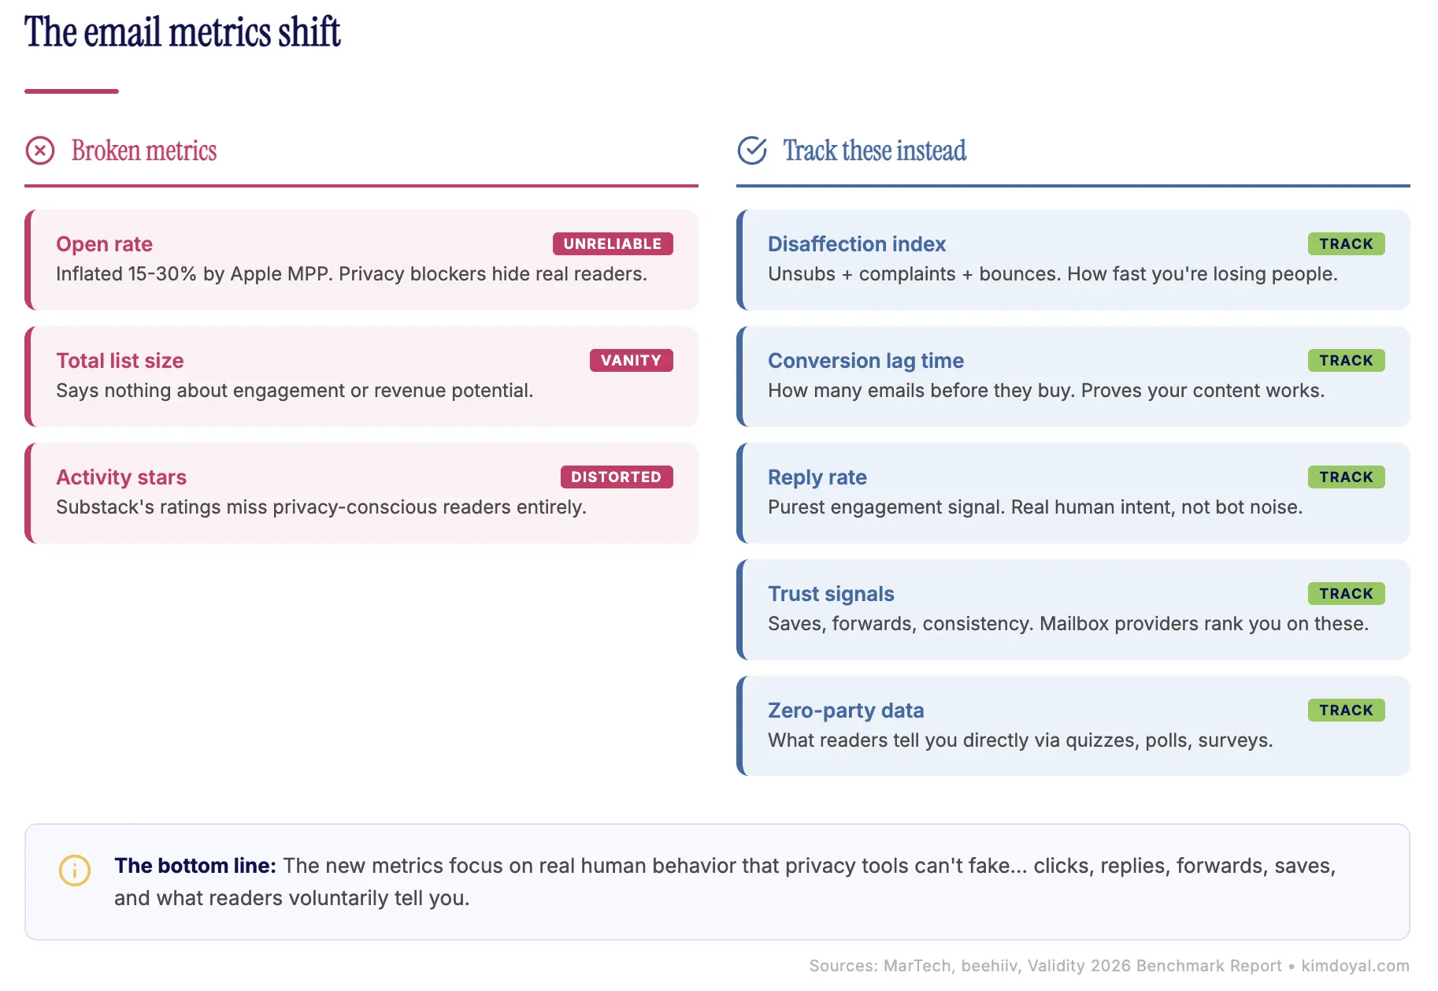
Task: Click the 'Reply rate' card title
Action: [817, 477]
